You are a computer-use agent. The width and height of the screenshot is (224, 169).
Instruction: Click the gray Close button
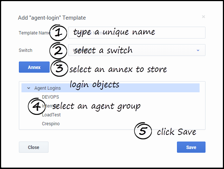point(33,148)
